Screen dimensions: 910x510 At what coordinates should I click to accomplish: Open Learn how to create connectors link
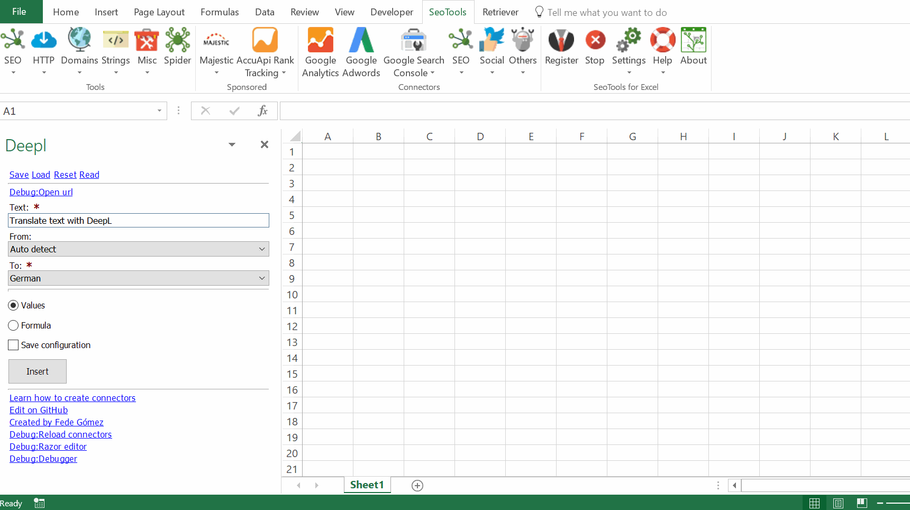[x=72, y=398]
